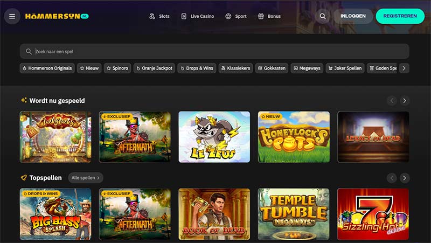The height and width of the screenshot is (243, 431).
Task: Open Aftermath in Topspellen row
Action: 135,214
